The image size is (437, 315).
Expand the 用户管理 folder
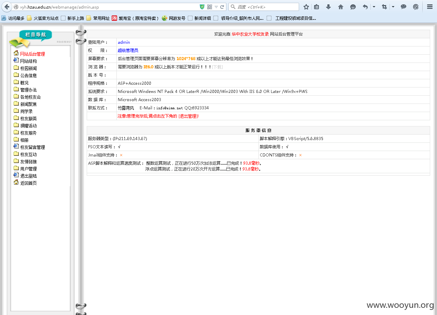[28, 169]
